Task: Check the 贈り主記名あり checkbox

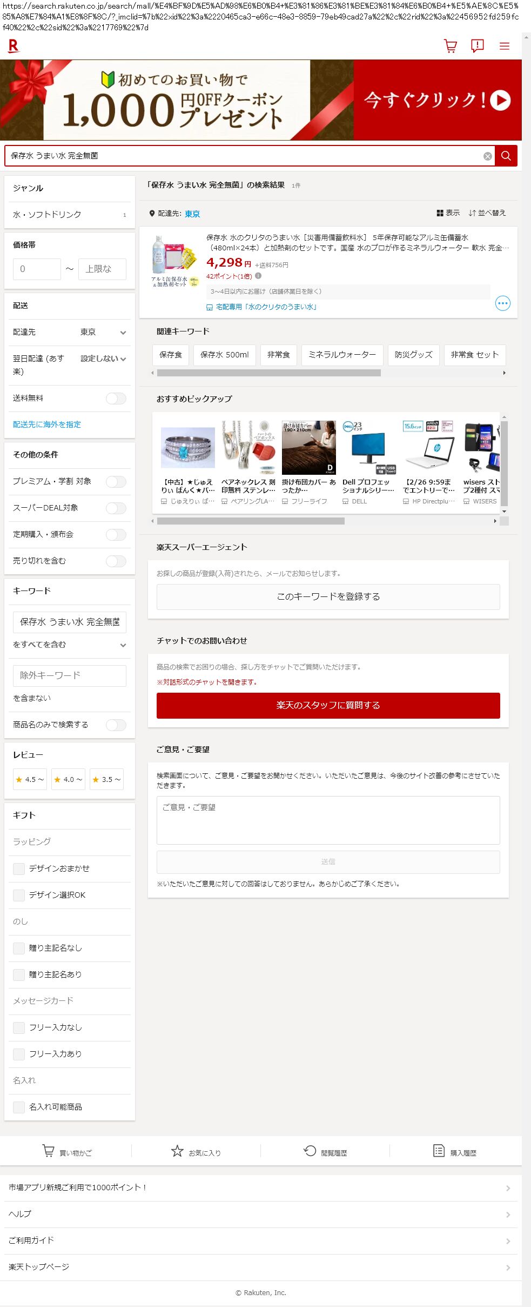Action: [19, 974]
